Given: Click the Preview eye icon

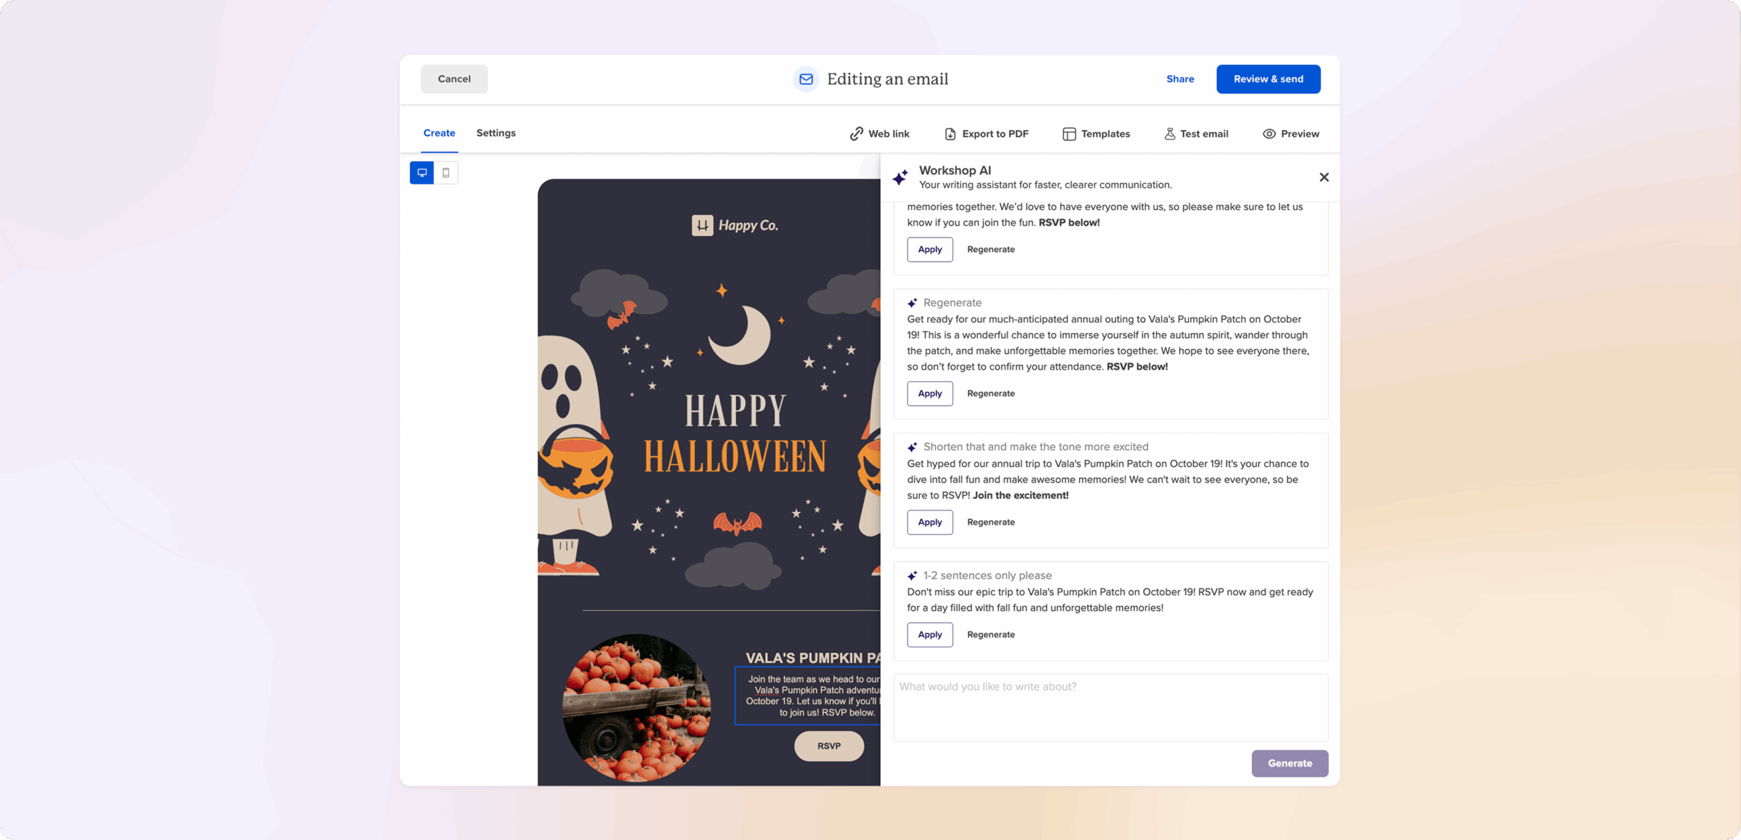Looking at the screenshot, I should tap(1269, 134).
